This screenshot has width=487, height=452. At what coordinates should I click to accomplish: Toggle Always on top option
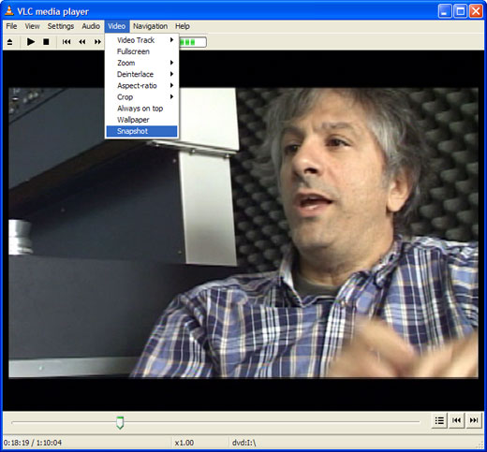[141, 109]
